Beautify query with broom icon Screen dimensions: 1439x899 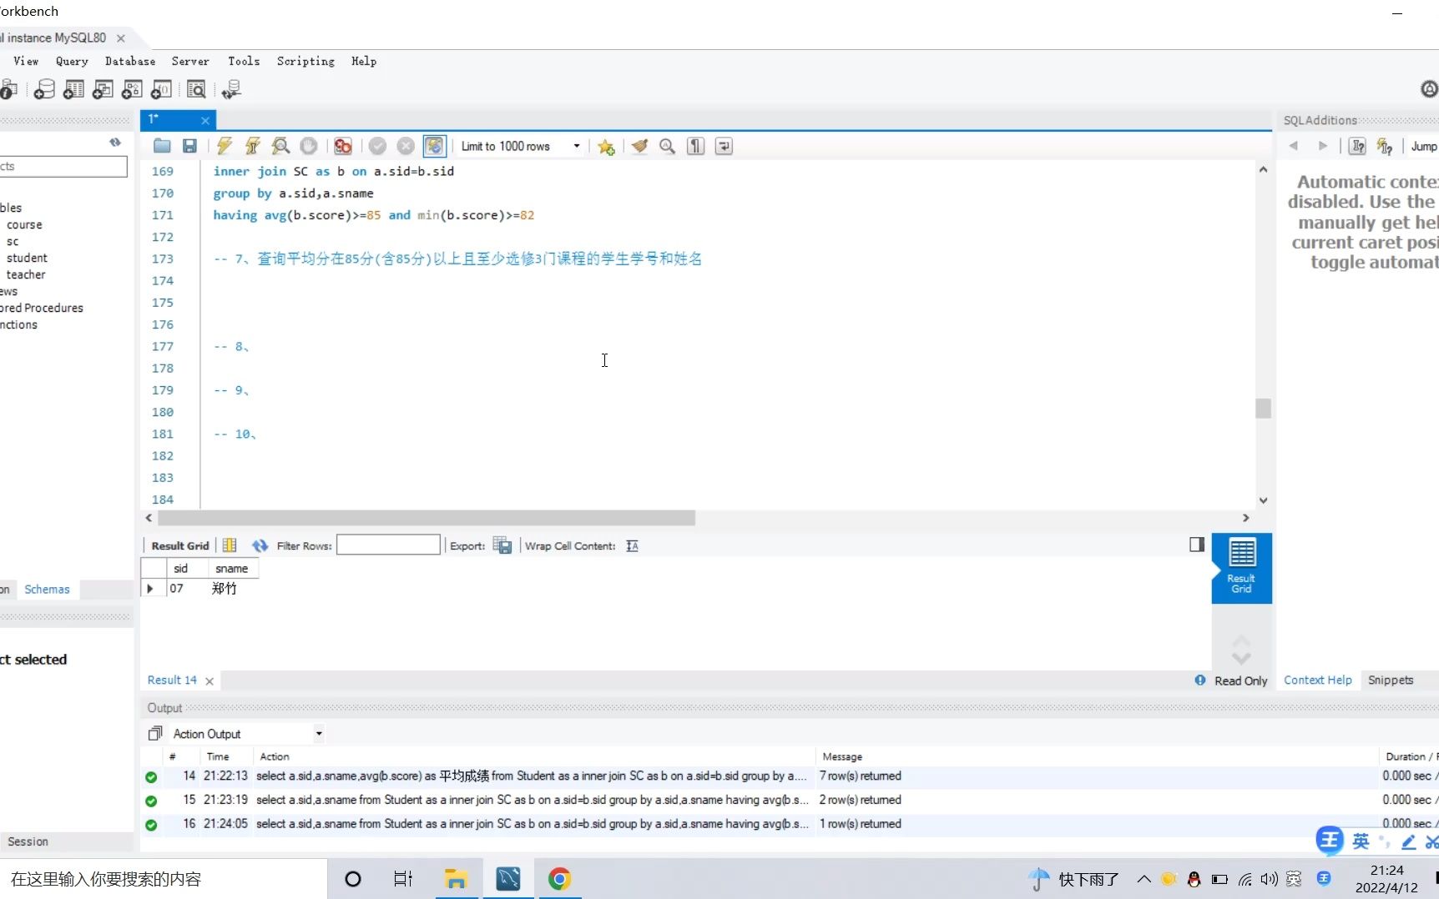[x=639, y=146]
